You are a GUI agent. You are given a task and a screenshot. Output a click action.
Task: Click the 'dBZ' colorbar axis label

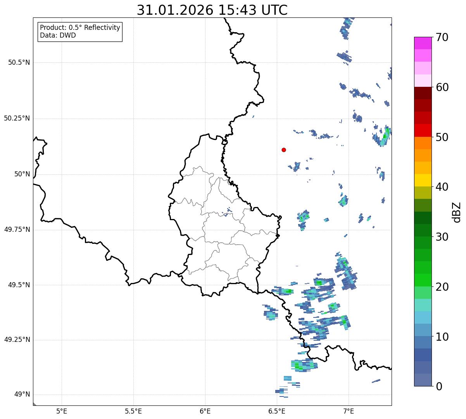(457, 212)
